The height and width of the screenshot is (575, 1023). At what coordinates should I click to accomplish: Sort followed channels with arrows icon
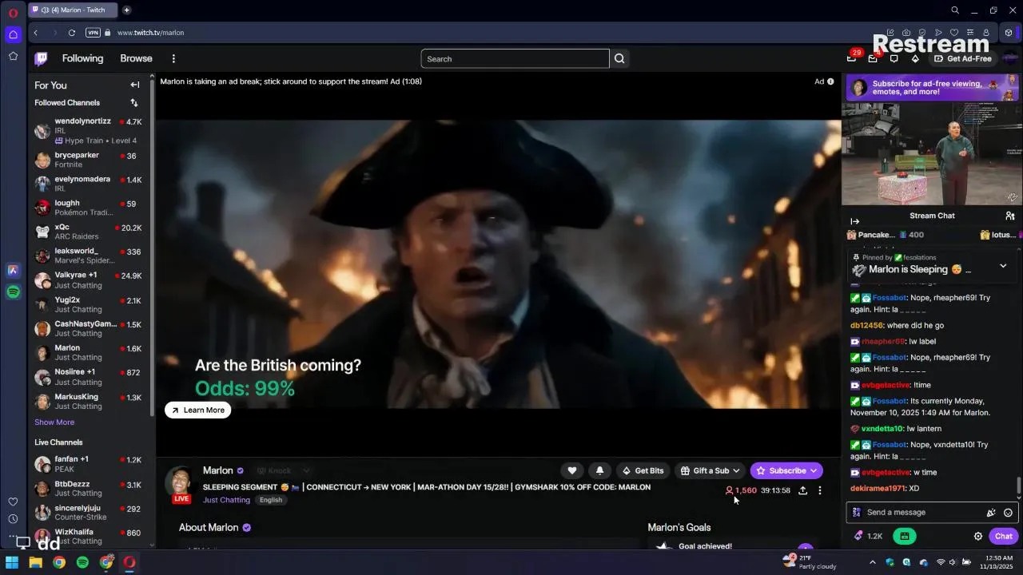pos(134,102)
